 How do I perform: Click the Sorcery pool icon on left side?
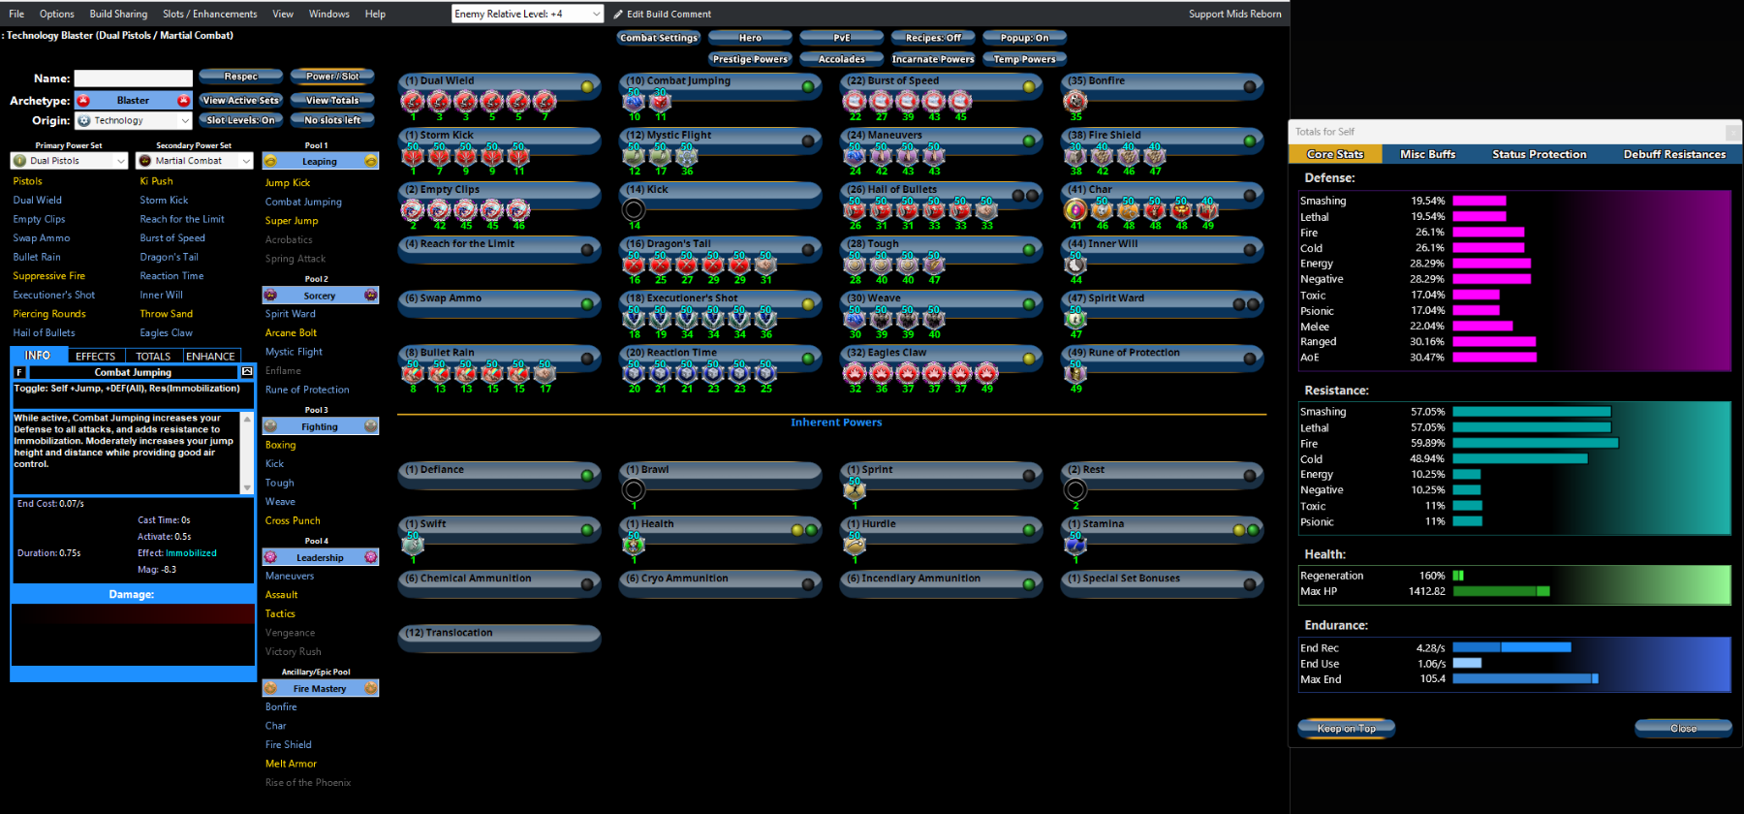pos(270,295)
